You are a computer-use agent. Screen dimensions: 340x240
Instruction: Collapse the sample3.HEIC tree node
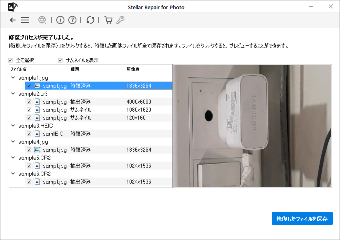(13, 126)
